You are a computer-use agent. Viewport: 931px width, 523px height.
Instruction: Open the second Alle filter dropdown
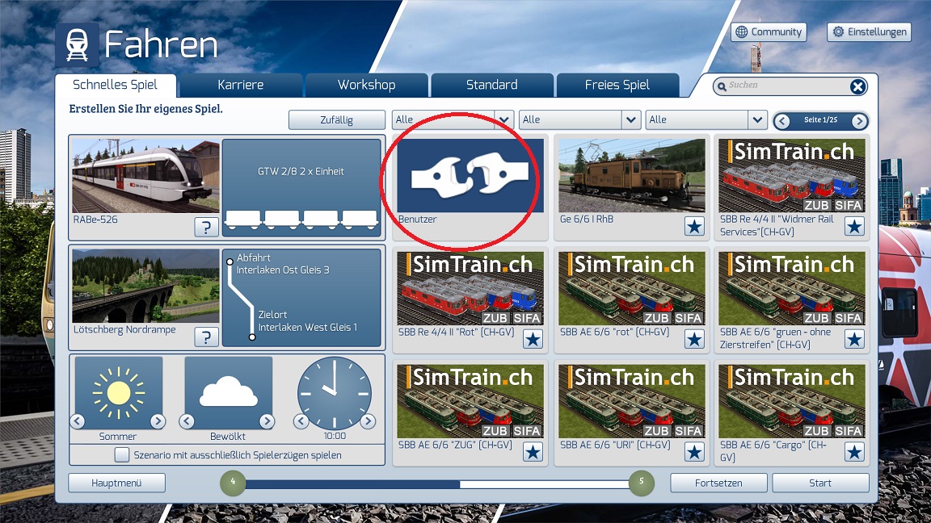click(579, 119)
